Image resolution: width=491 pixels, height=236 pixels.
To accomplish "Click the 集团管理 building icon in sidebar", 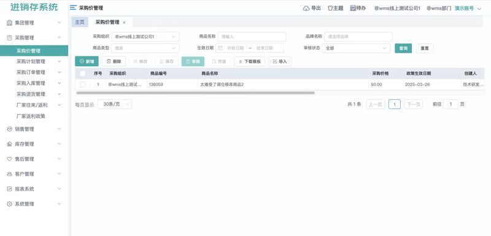I will click(9, 23).
